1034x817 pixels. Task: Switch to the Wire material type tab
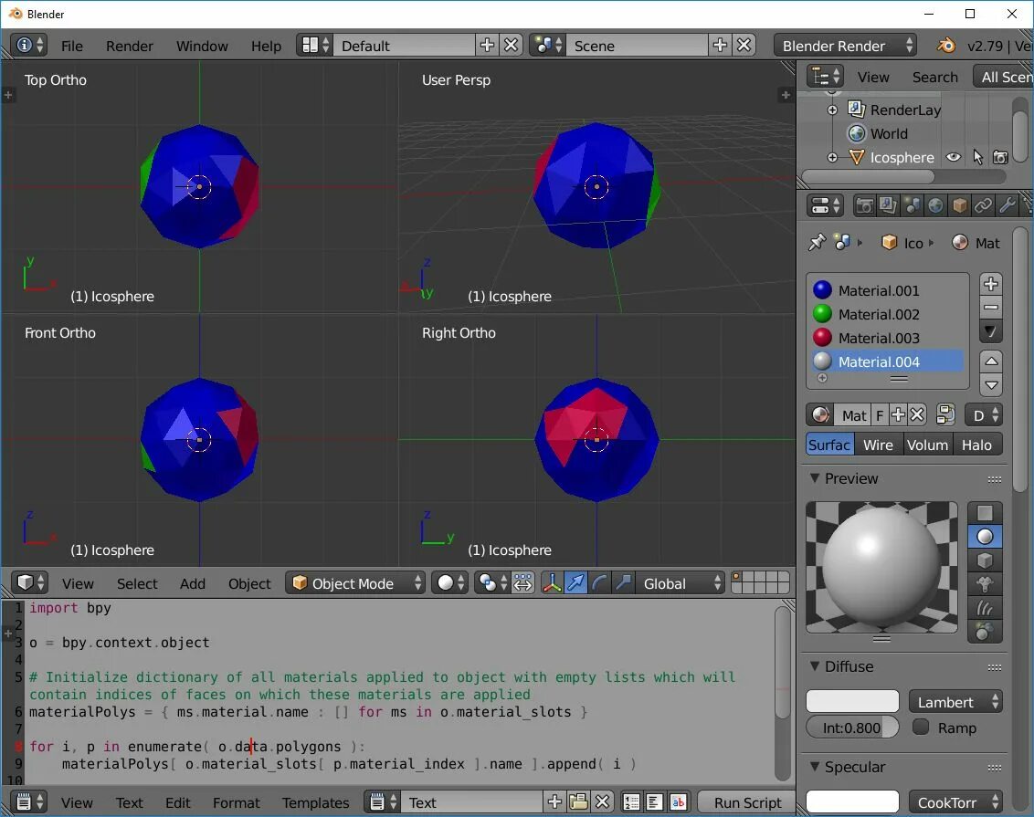[x=878, y=445]
